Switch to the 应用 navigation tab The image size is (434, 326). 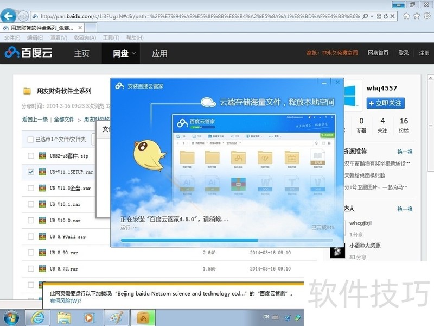(159, 53)
